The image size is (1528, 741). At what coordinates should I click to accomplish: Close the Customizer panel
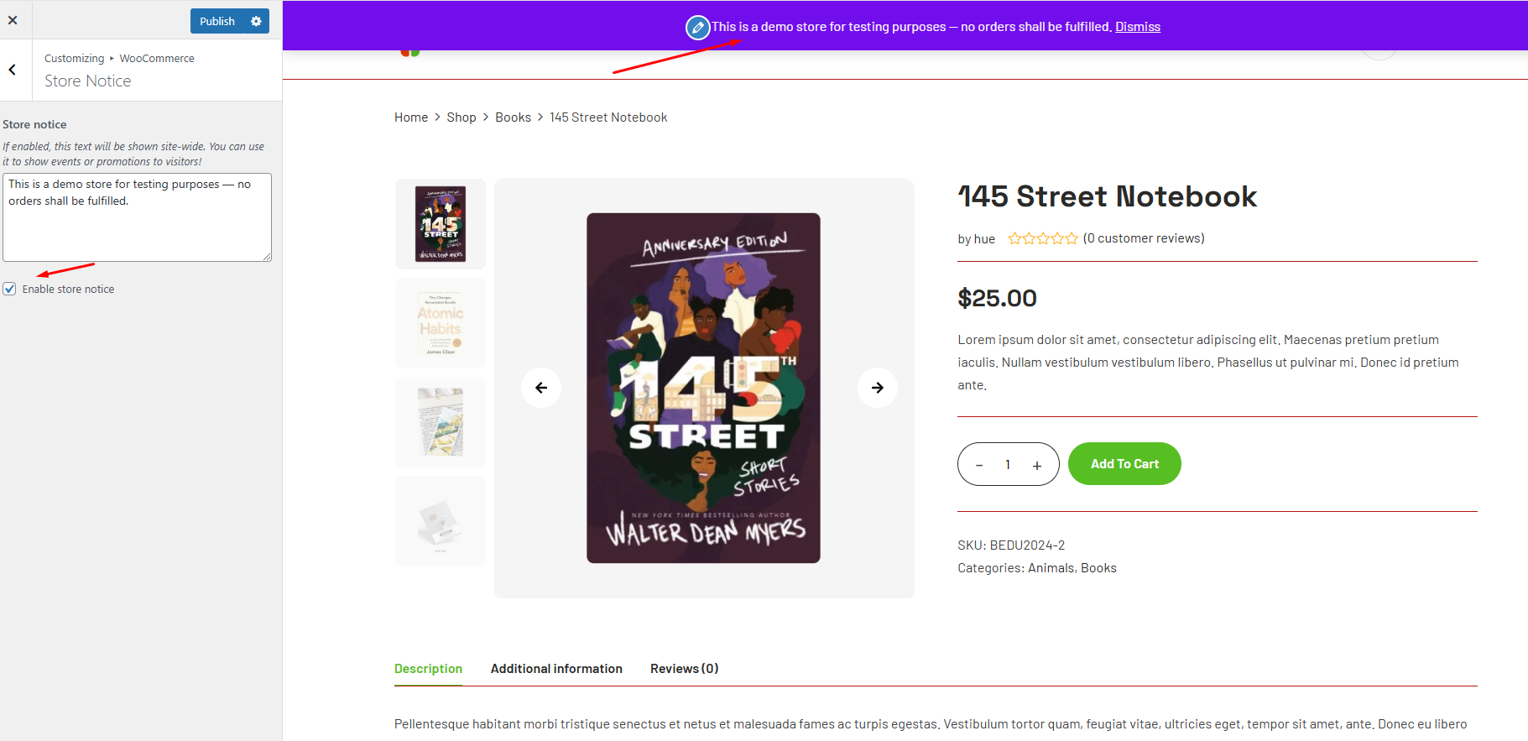coord(13,20)
